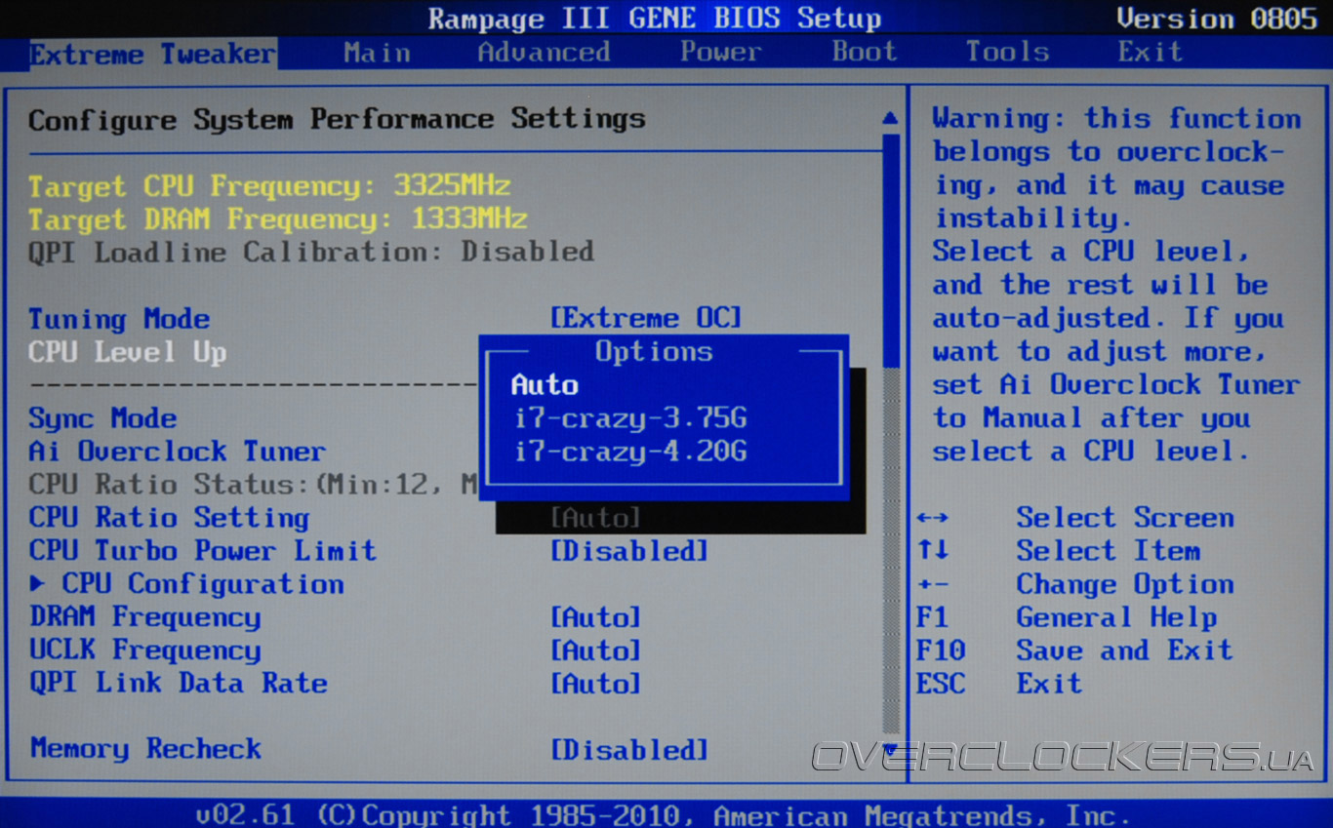Switch to the Main tab

[x=377, y=53]
